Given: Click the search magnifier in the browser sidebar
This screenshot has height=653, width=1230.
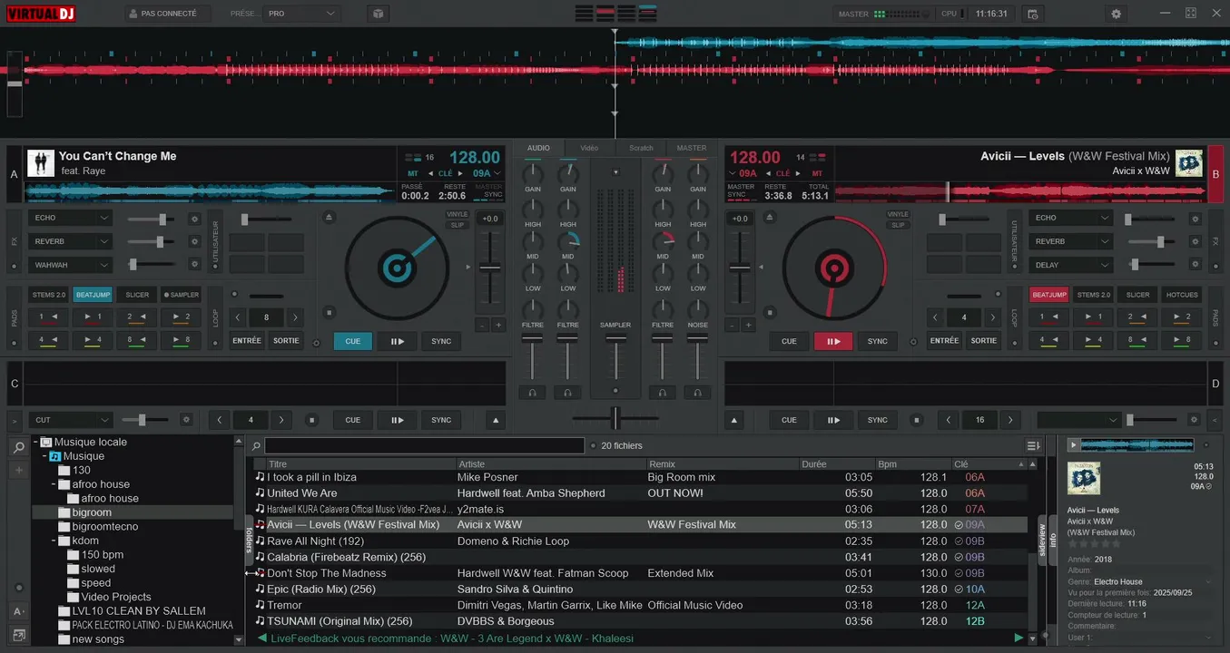Looking at the screenshot, I should (x=18, y=448).
